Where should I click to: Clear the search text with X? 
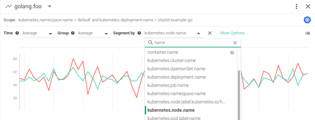(235, 43)
